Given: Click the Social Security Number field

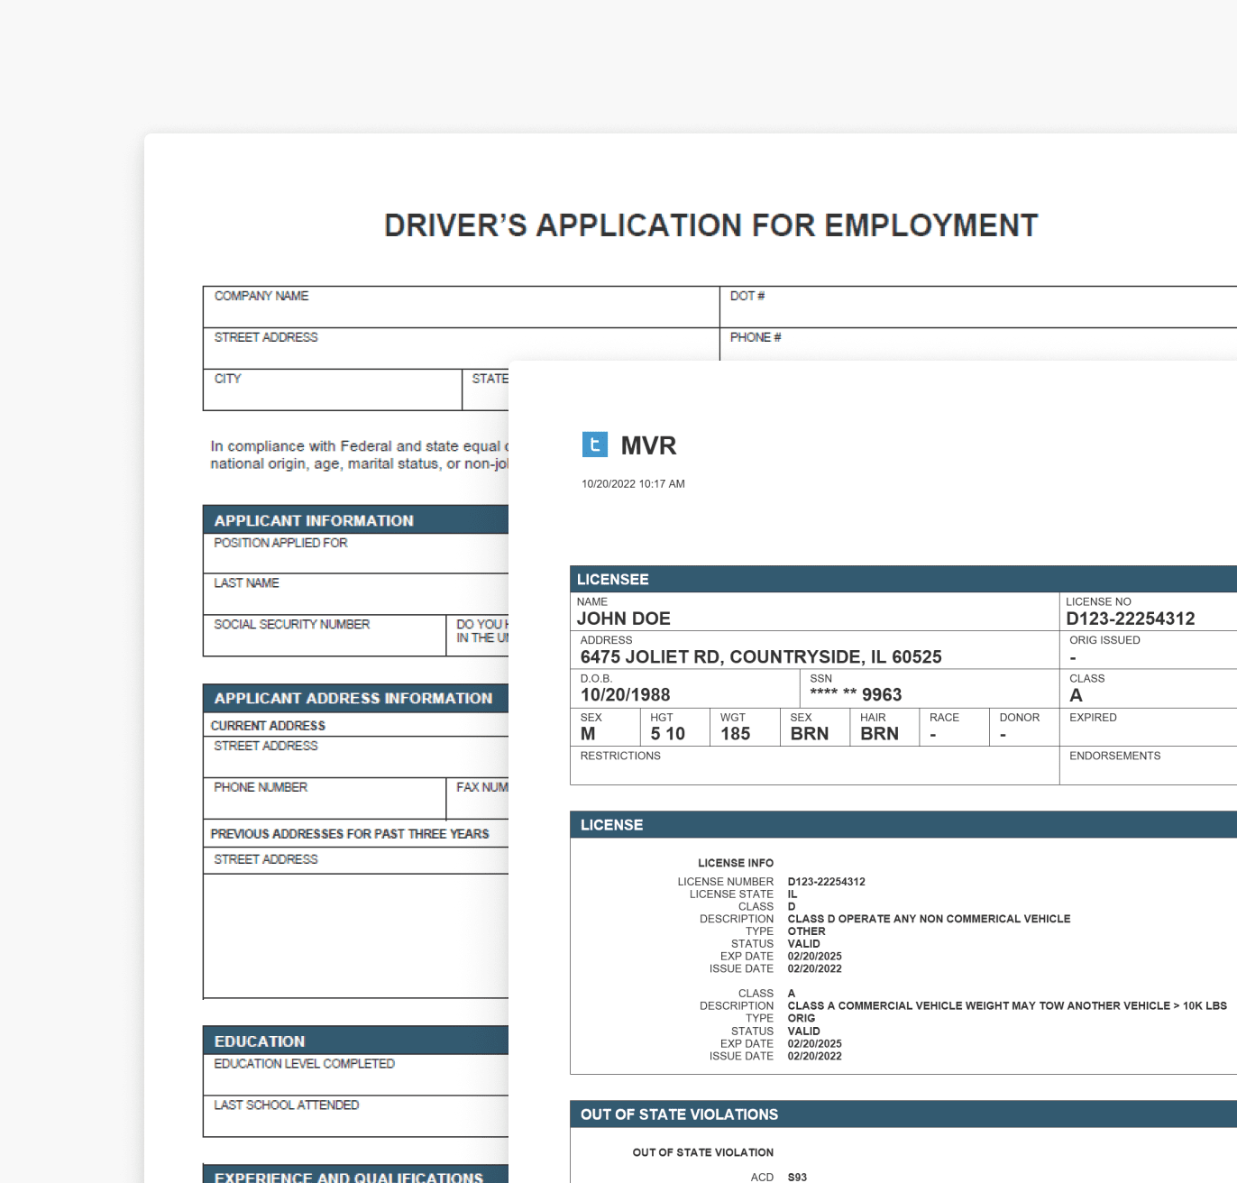Looking at the screenshot, I should pos(325,635).
